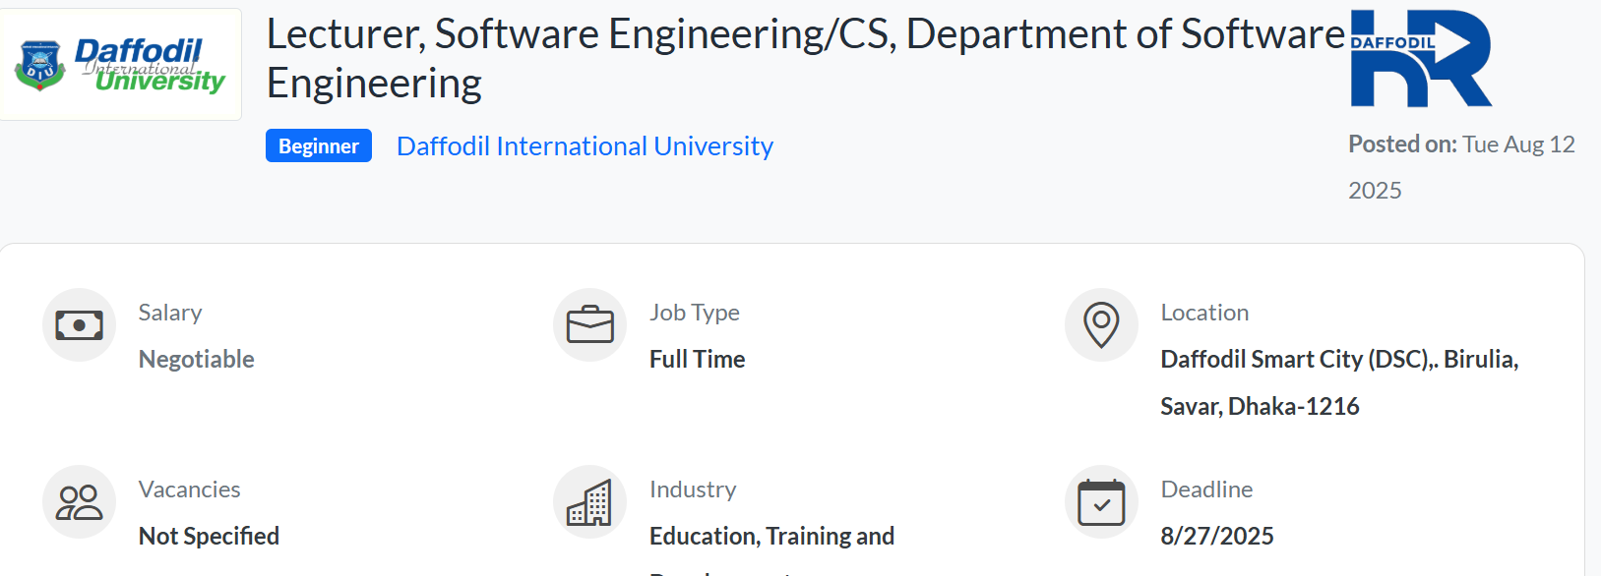The height and width of the screenshot is (576, 1601).
Task: Click the Deadline label
Action: 1206,489
